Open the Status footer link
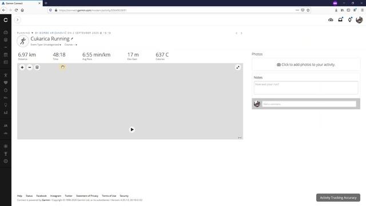This screenshot has height=206, width=366. pos(29,196)
